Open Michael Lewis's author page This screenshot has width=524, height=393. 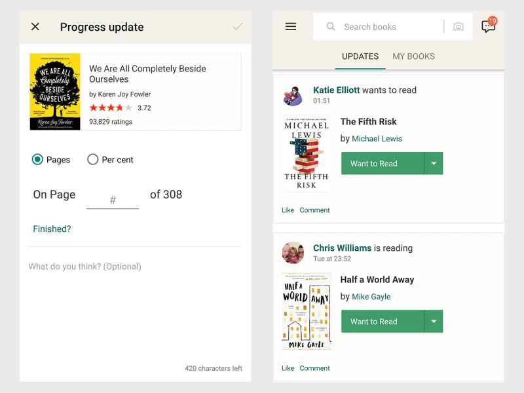377,139
